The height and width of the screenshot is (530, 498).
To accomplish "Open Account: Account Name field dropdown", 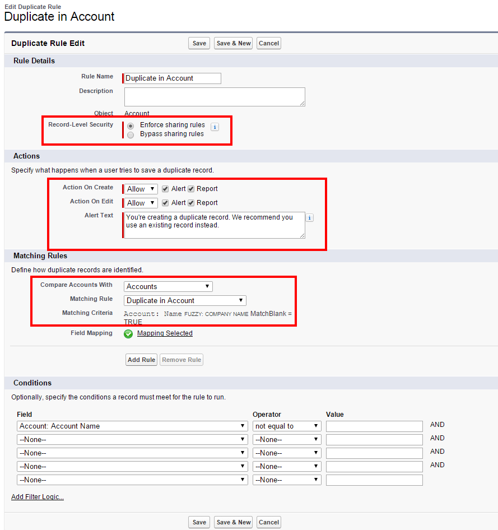I will pos(132,426).
